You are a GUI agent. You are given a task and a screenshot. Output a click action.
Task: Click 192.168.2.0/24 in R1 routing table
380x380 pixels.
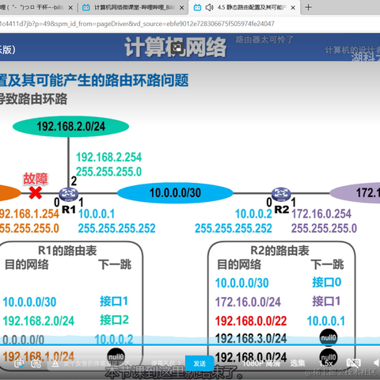click(39, 321)
